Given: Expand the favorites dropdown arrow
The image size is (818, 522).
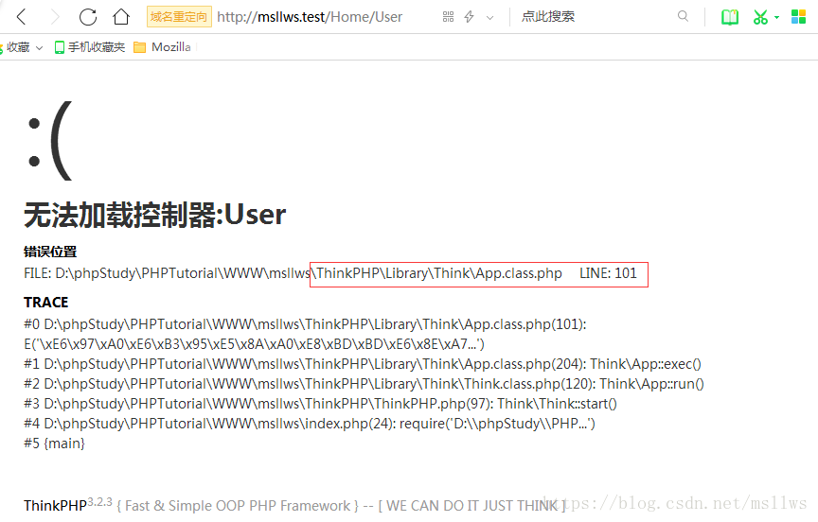Looking at the screenshot, I should [x=39, y=47].
